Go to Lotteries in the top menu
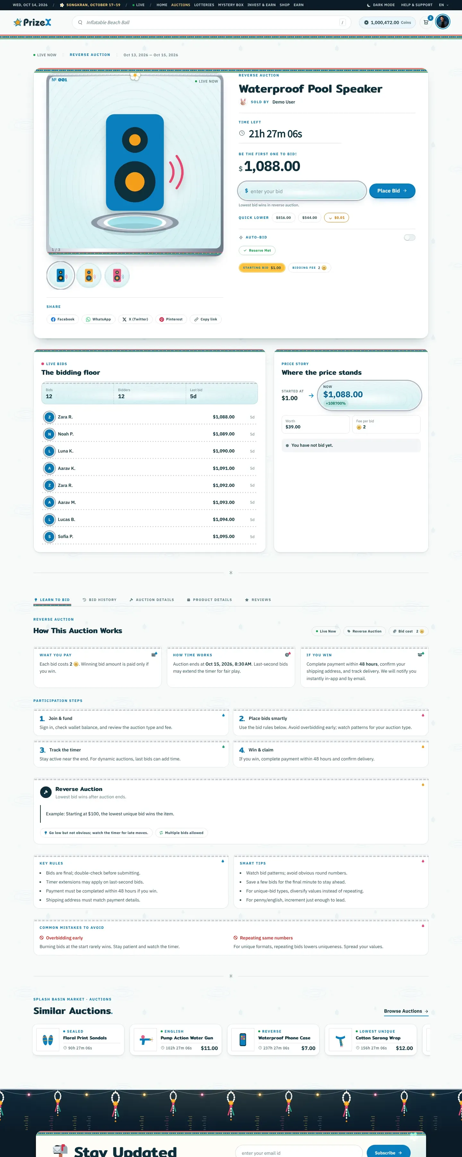The image size is (462, 1157). pos(204,5)
